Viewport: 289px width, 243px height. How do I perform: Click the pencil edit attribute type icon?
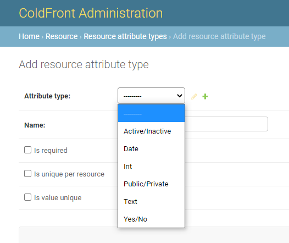pos(194,96)
